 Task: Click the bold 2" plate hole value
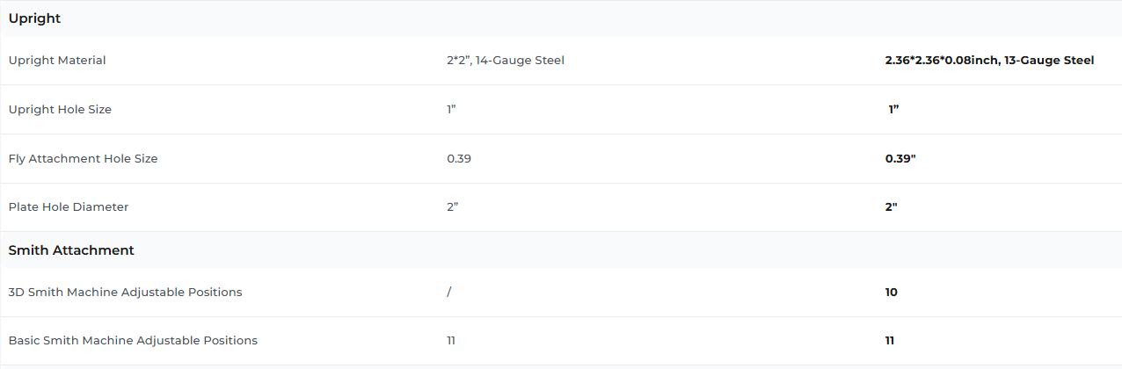(892, 207)
